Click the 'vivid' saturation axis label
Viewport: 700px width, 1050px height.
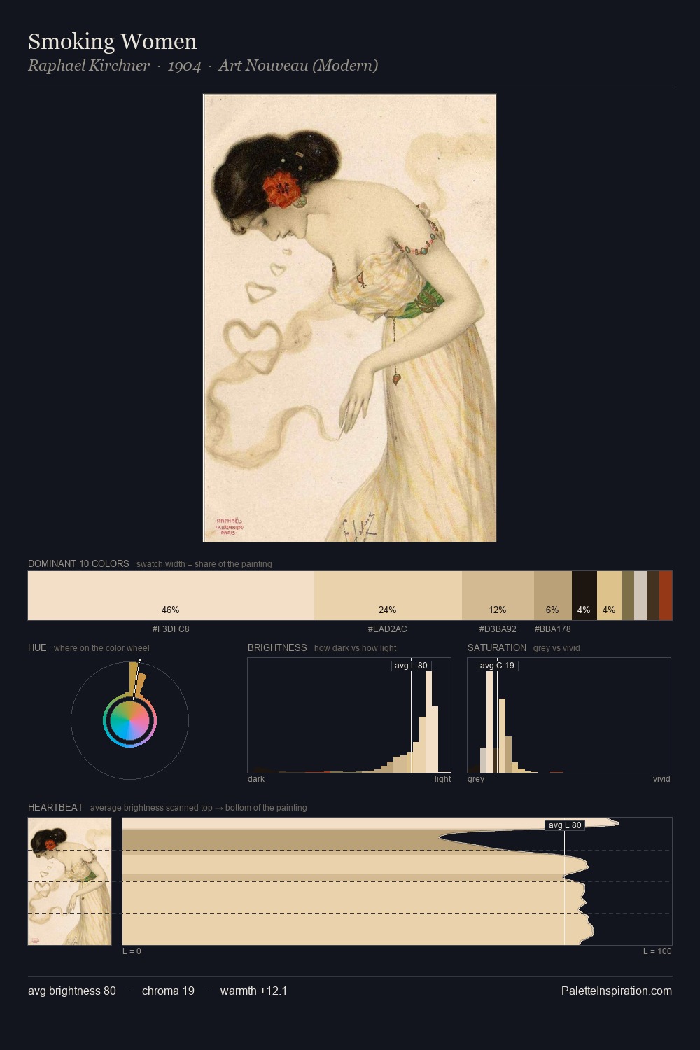tap(661, 779)
